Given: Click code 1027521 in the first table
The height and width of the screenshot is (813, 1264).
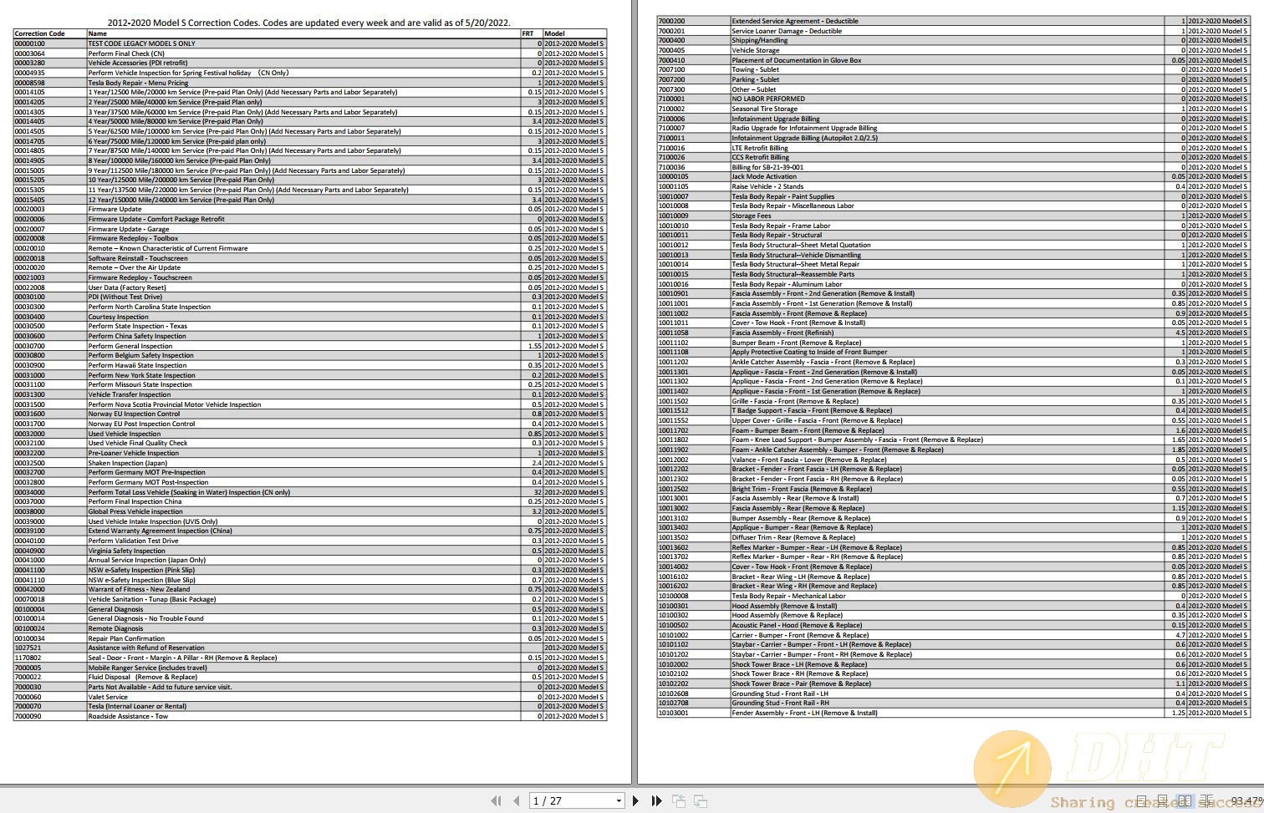Looking at the screenshot, I should (28, 648).
